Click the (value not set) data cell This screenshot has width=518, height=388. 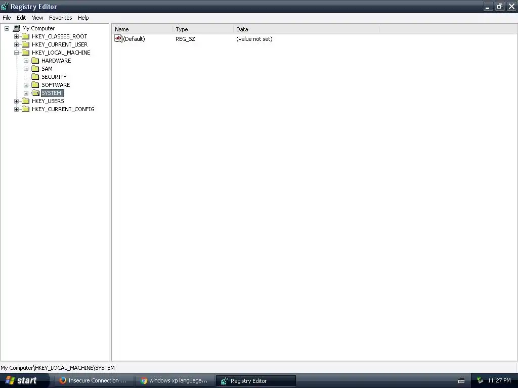pos(254,39)
